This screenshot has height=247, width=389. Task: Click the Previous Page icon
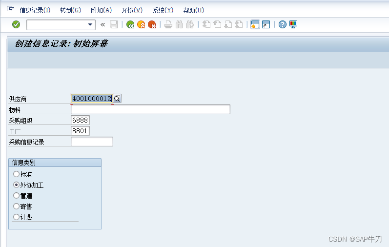point(217,24)
